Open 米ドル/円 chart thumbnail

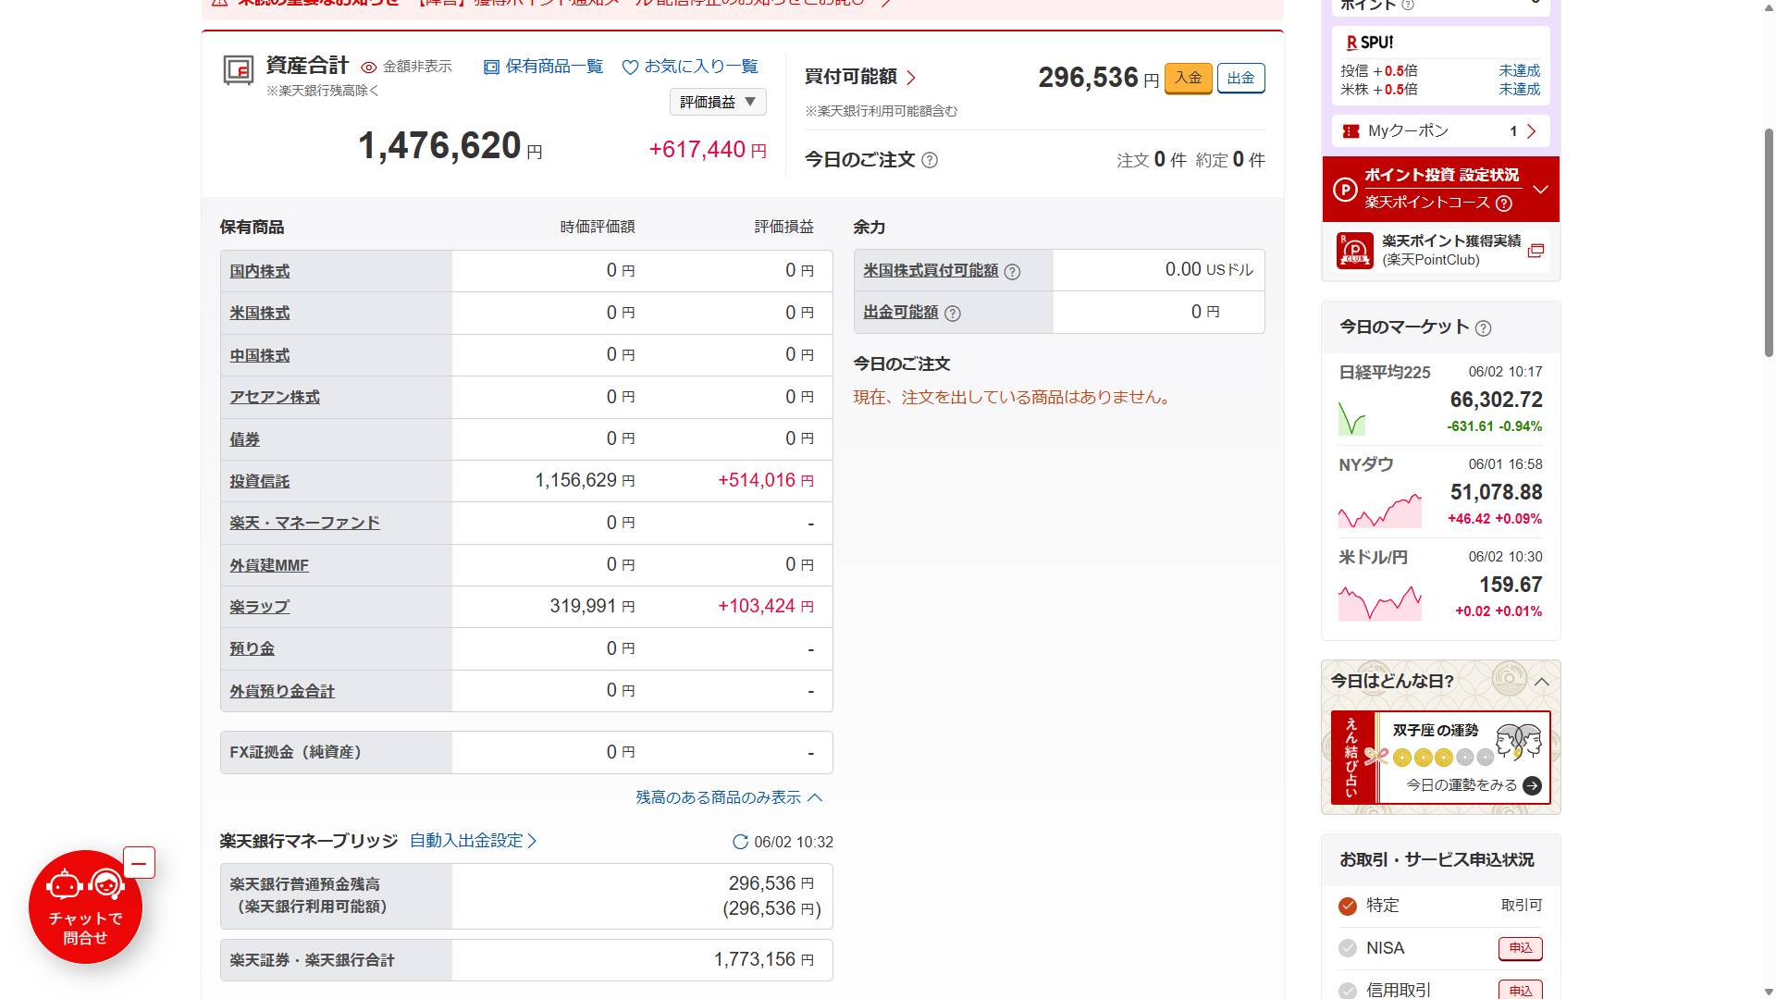(1379, 603)
